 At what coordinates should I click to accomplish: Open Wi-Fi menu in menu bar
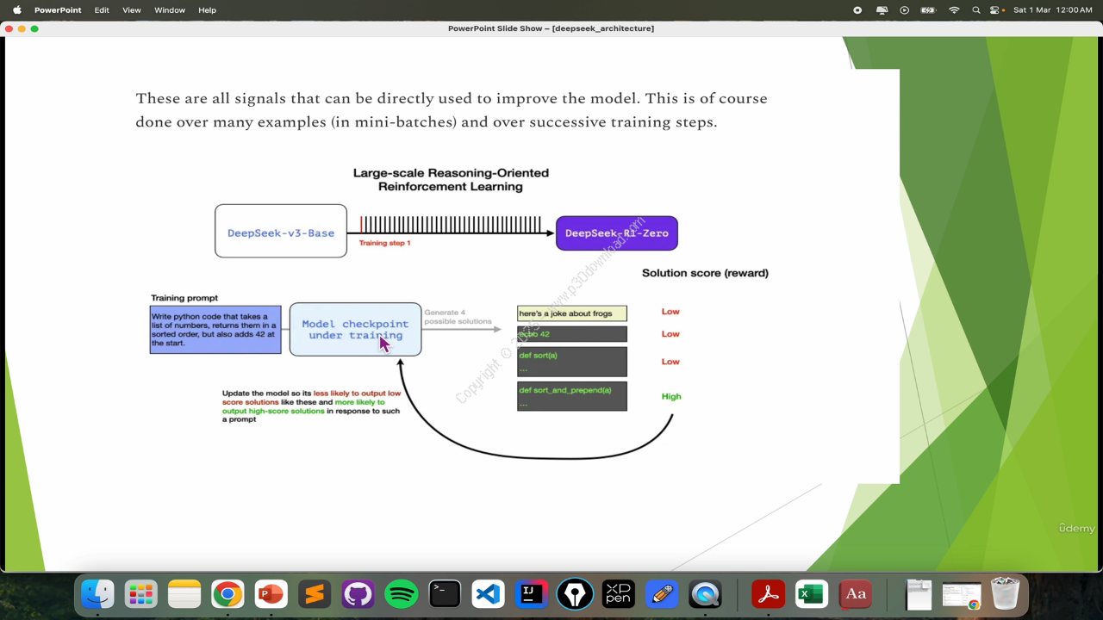[954, 10]
